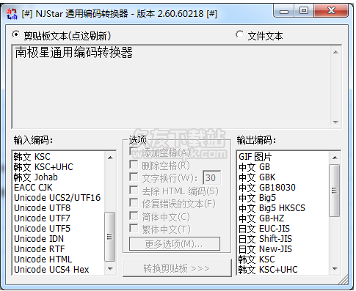Click up arrow of input encoding list scrollbar
356x291 pixels.
(110, 158)
